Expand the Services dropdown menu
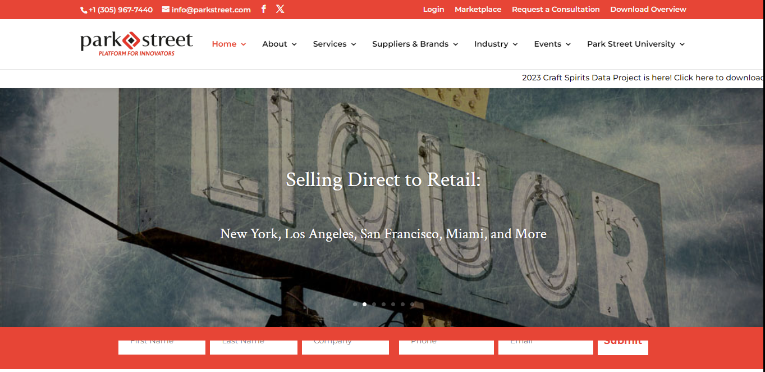 pos(334,44)
